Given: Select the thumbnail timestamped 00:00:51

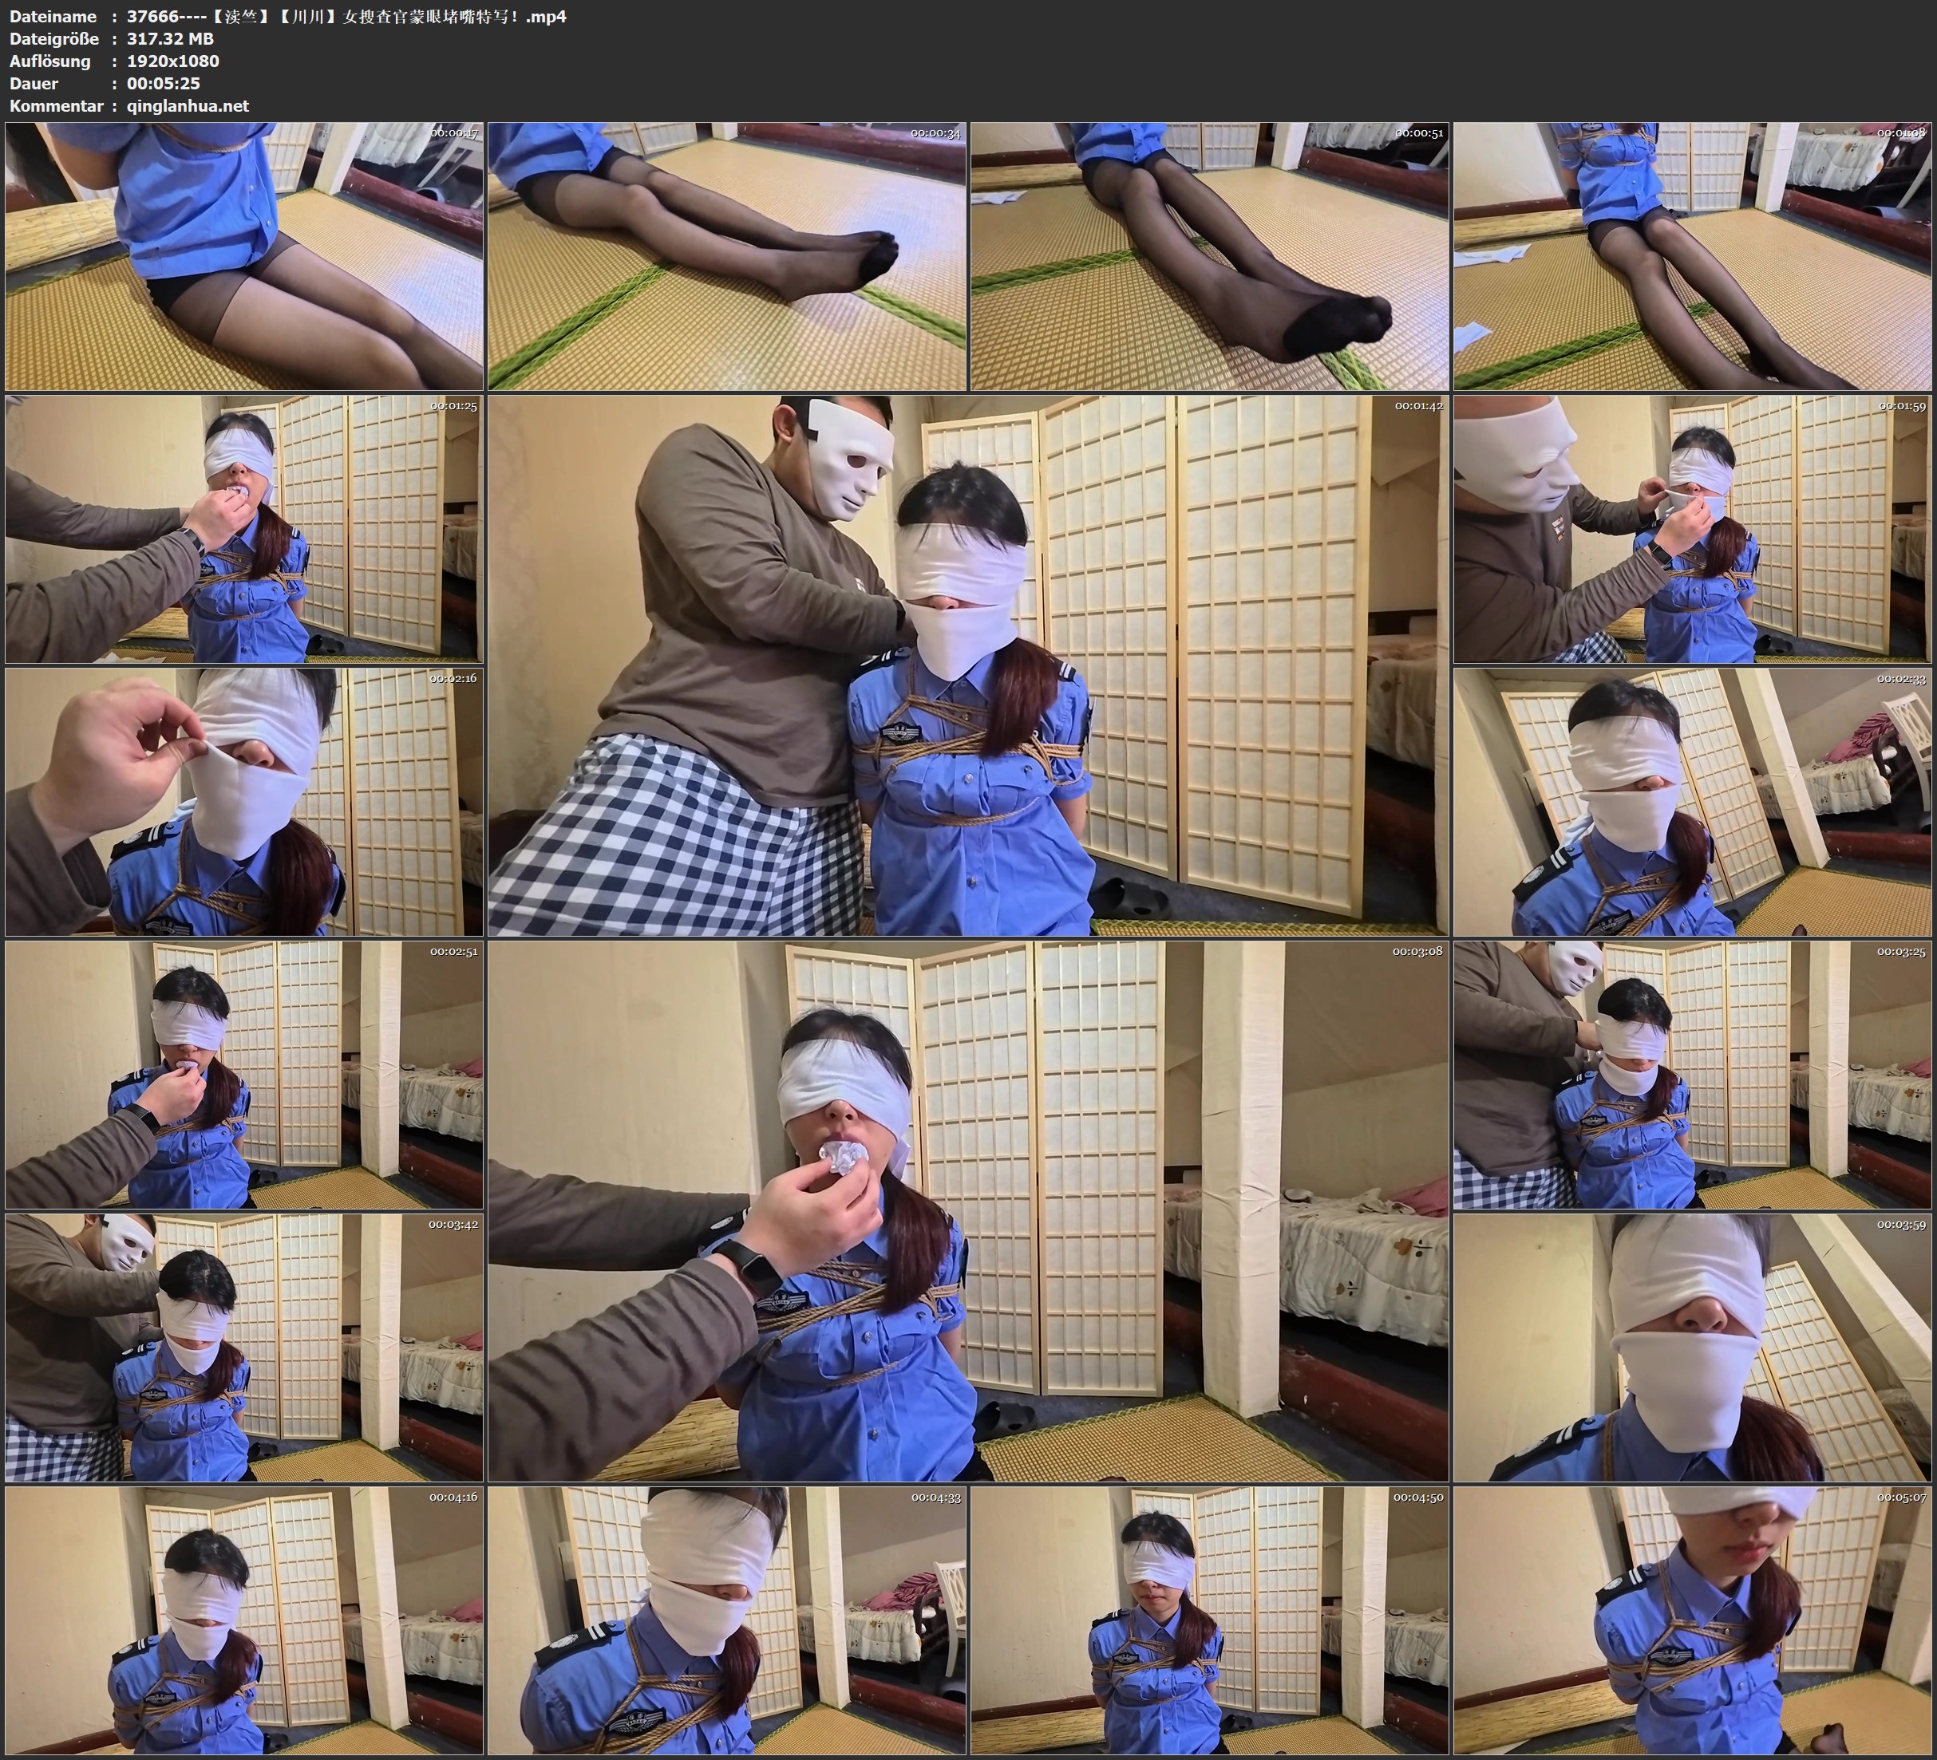Looking at the screenshot, I should (1210, 255).
